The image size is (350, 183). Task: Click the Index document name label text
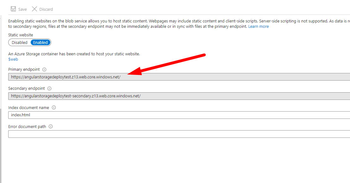point(28,107)
